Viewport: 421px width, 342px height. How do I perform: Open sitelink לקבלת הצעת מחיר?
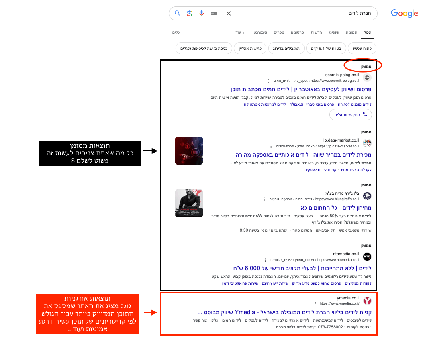(x=356, y=169)
